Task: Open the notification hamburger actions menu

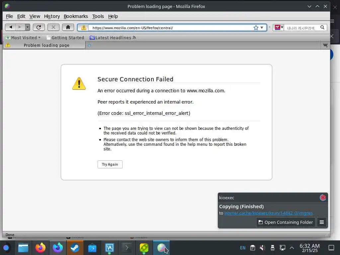Action: pos(322,222)
